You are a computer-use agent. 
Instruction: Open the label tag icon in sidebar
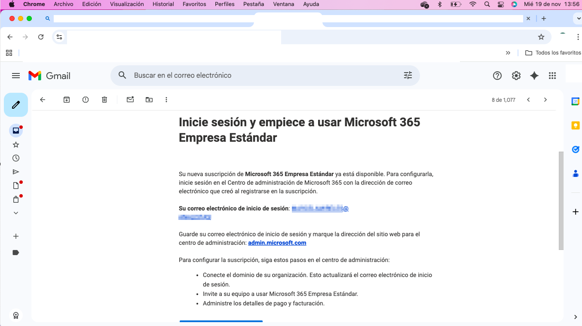(16, 253)
